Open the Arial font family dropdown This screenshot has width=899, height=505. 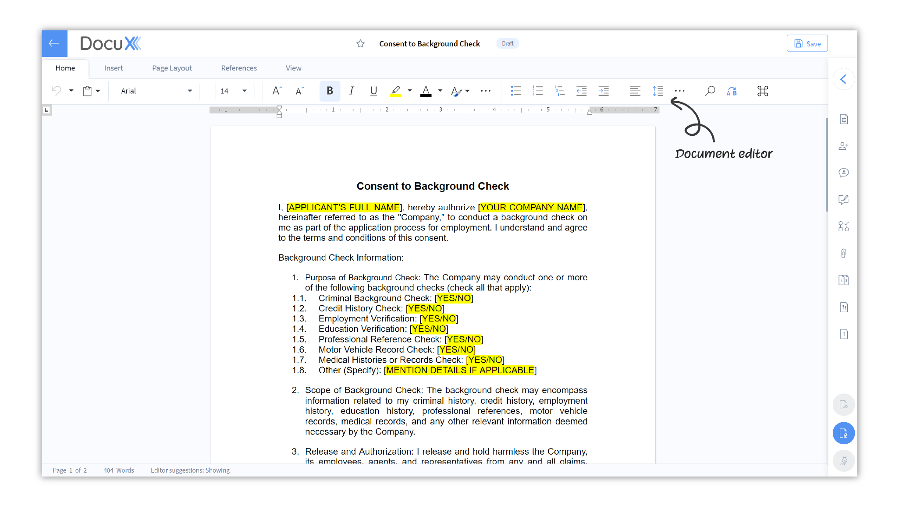pos(157,91)
